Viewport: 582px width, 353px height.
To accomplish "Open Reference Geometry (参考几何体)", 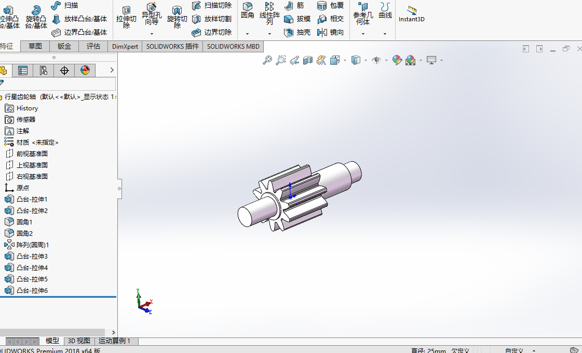I will click(x=362, y=14).
